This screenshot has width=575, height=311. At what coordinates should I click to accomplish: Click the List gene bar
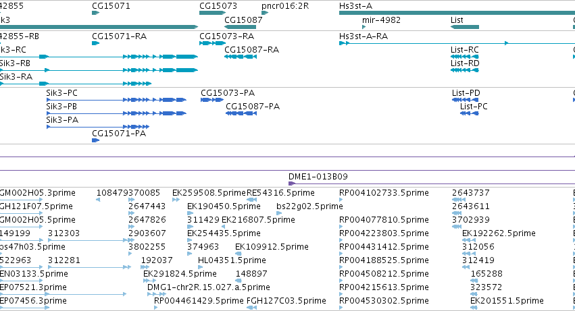click(x=465, y=27)
